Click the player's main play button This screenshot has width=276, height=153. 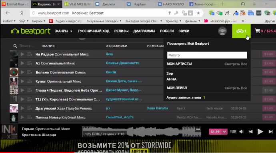tap(260, 132)
